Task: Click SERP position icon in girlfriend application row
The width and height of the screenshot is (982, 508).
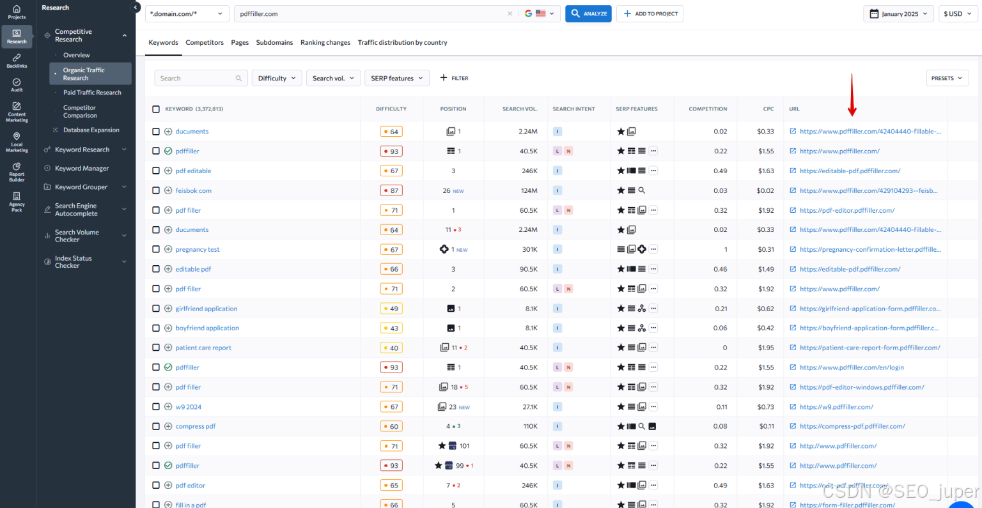Action: [x=451, y=309]
